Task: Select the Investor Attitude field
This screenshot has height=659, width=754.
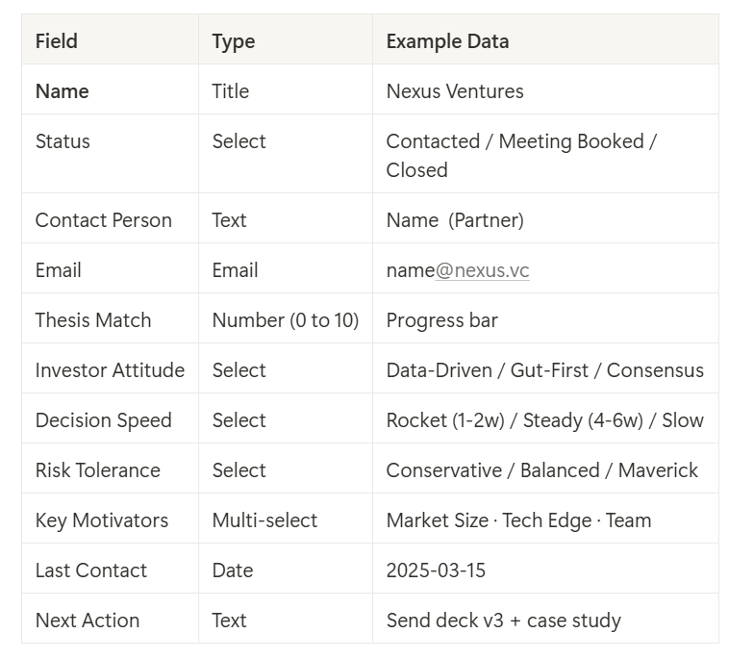Action: click(110, 370)
